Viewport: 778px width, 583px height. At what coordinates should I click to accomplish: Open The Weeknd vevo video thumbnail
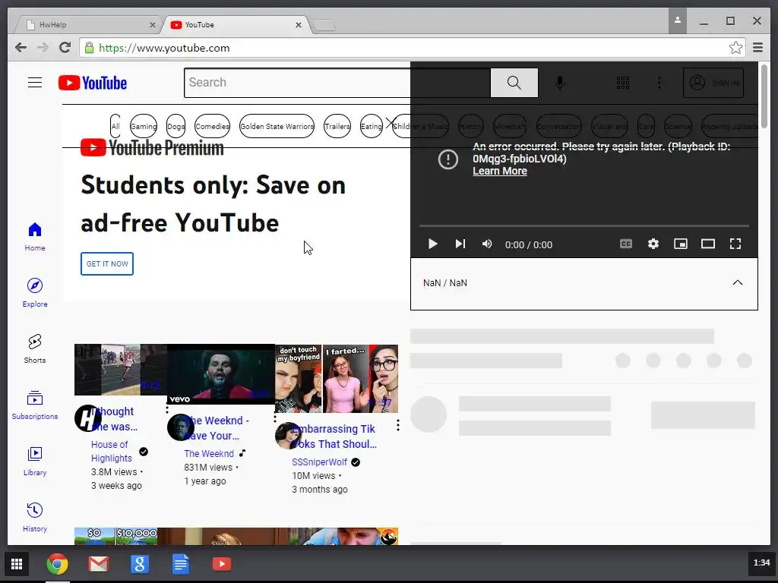click(x=221, y=374)
